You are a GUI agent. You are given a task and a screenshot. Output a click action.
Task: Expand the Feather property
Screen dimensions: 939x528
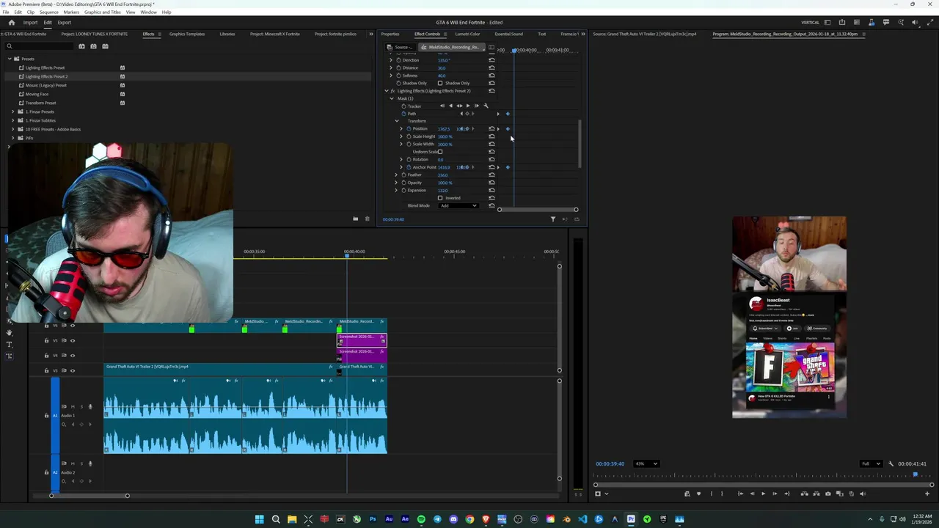coord(397,175)
